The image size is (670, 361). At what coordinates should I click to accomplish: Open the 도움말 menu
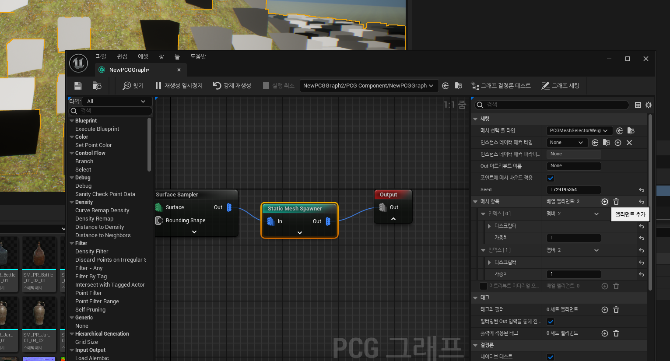click(x=198, y=56)
